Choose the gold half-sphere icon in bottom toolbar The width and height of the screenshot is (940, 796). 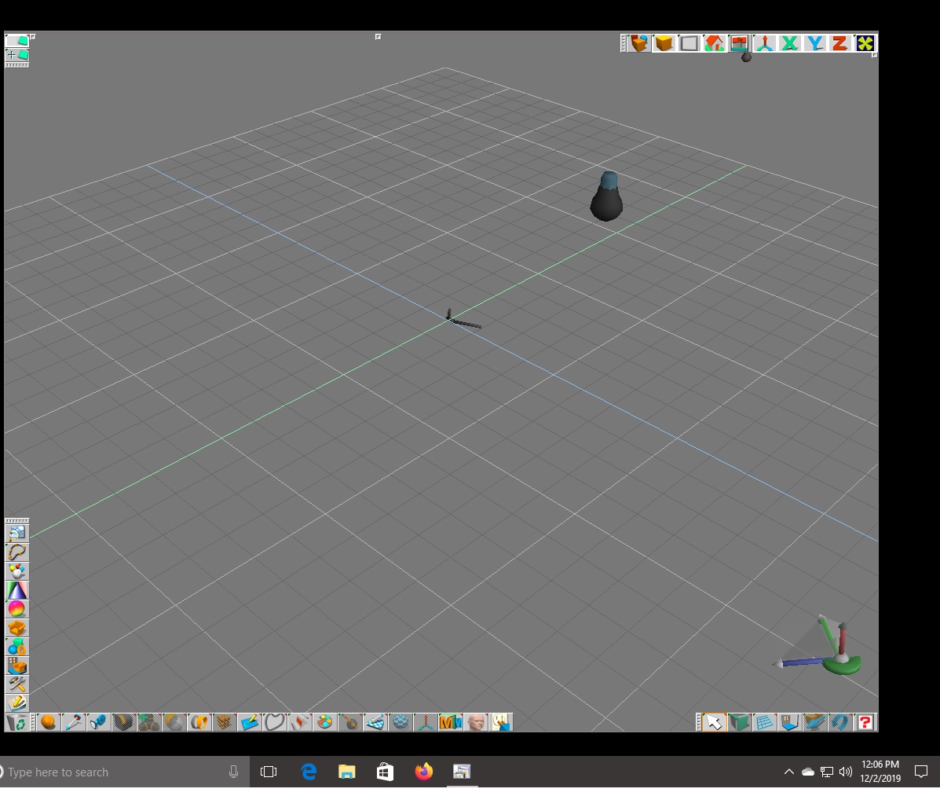click(x=174, y=722)
